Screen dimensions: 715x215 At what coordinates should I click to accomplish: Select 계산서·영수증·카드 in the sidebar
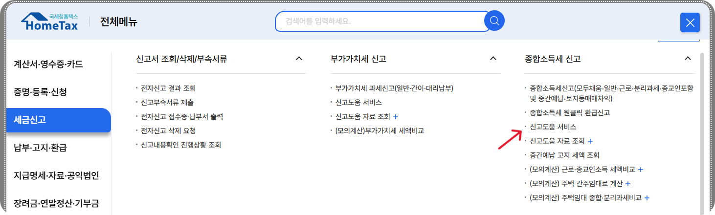click(48, 64)
